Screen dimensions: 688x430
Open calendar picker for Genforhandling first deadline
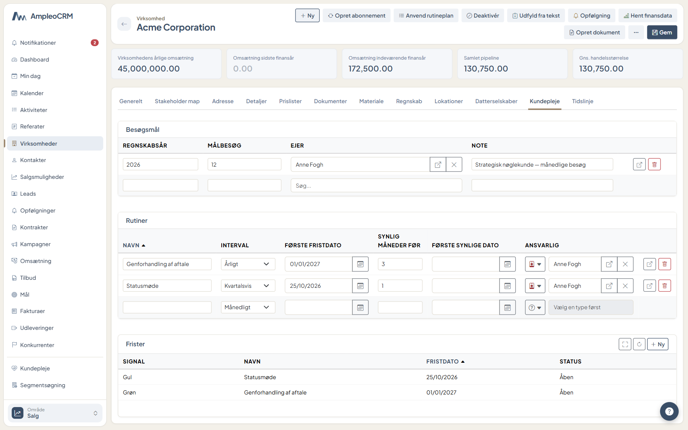pos(360,264)
